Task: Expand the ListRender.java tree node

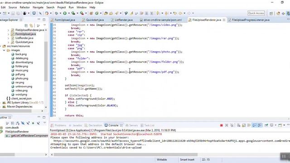Action: tap(8, 38)
